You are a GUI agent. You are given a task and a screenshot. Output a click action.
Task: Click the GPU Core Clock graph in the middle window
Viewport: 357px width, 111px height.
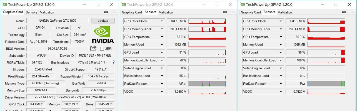(207, 21)
